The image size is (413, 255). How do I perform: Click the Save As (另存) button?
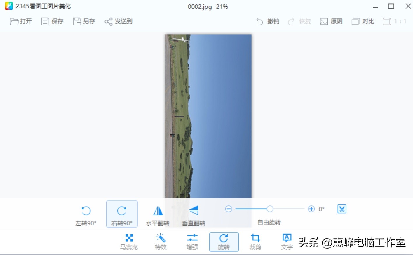84,21
